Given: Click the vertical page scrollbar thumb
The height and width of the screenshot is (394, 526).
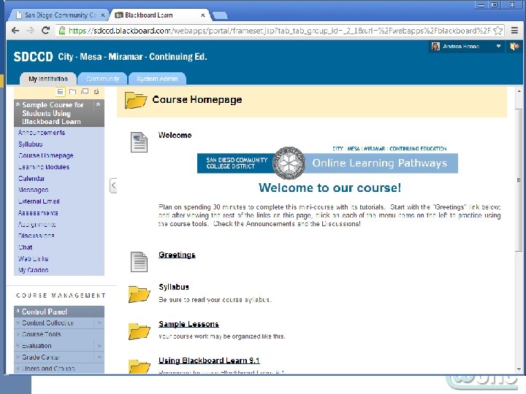Looking at the screenshot, I should pyautogui.click(x=519, y=179).
